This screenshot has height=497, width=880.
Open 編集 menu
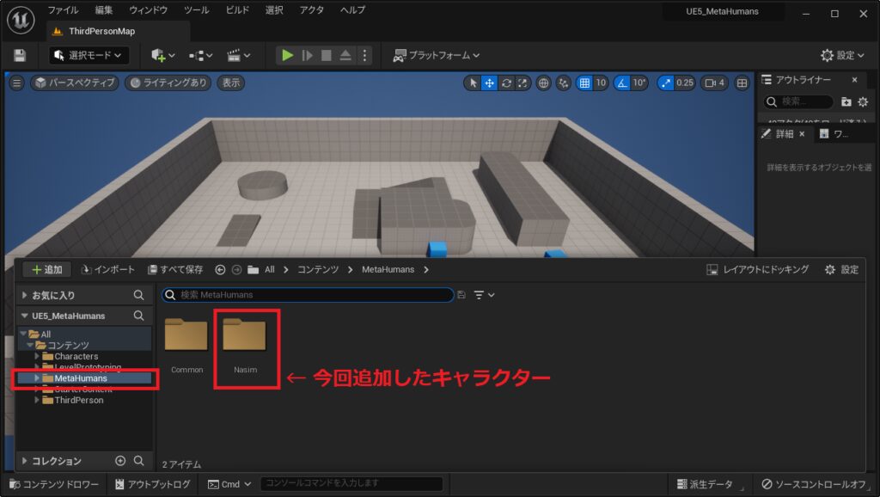104,10
